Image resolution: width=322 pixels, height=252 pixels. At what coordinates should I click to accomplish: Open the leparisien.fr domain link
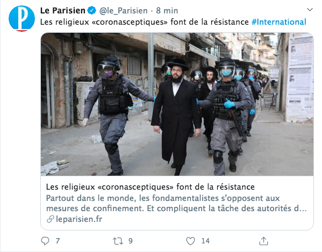coord(79,219)
